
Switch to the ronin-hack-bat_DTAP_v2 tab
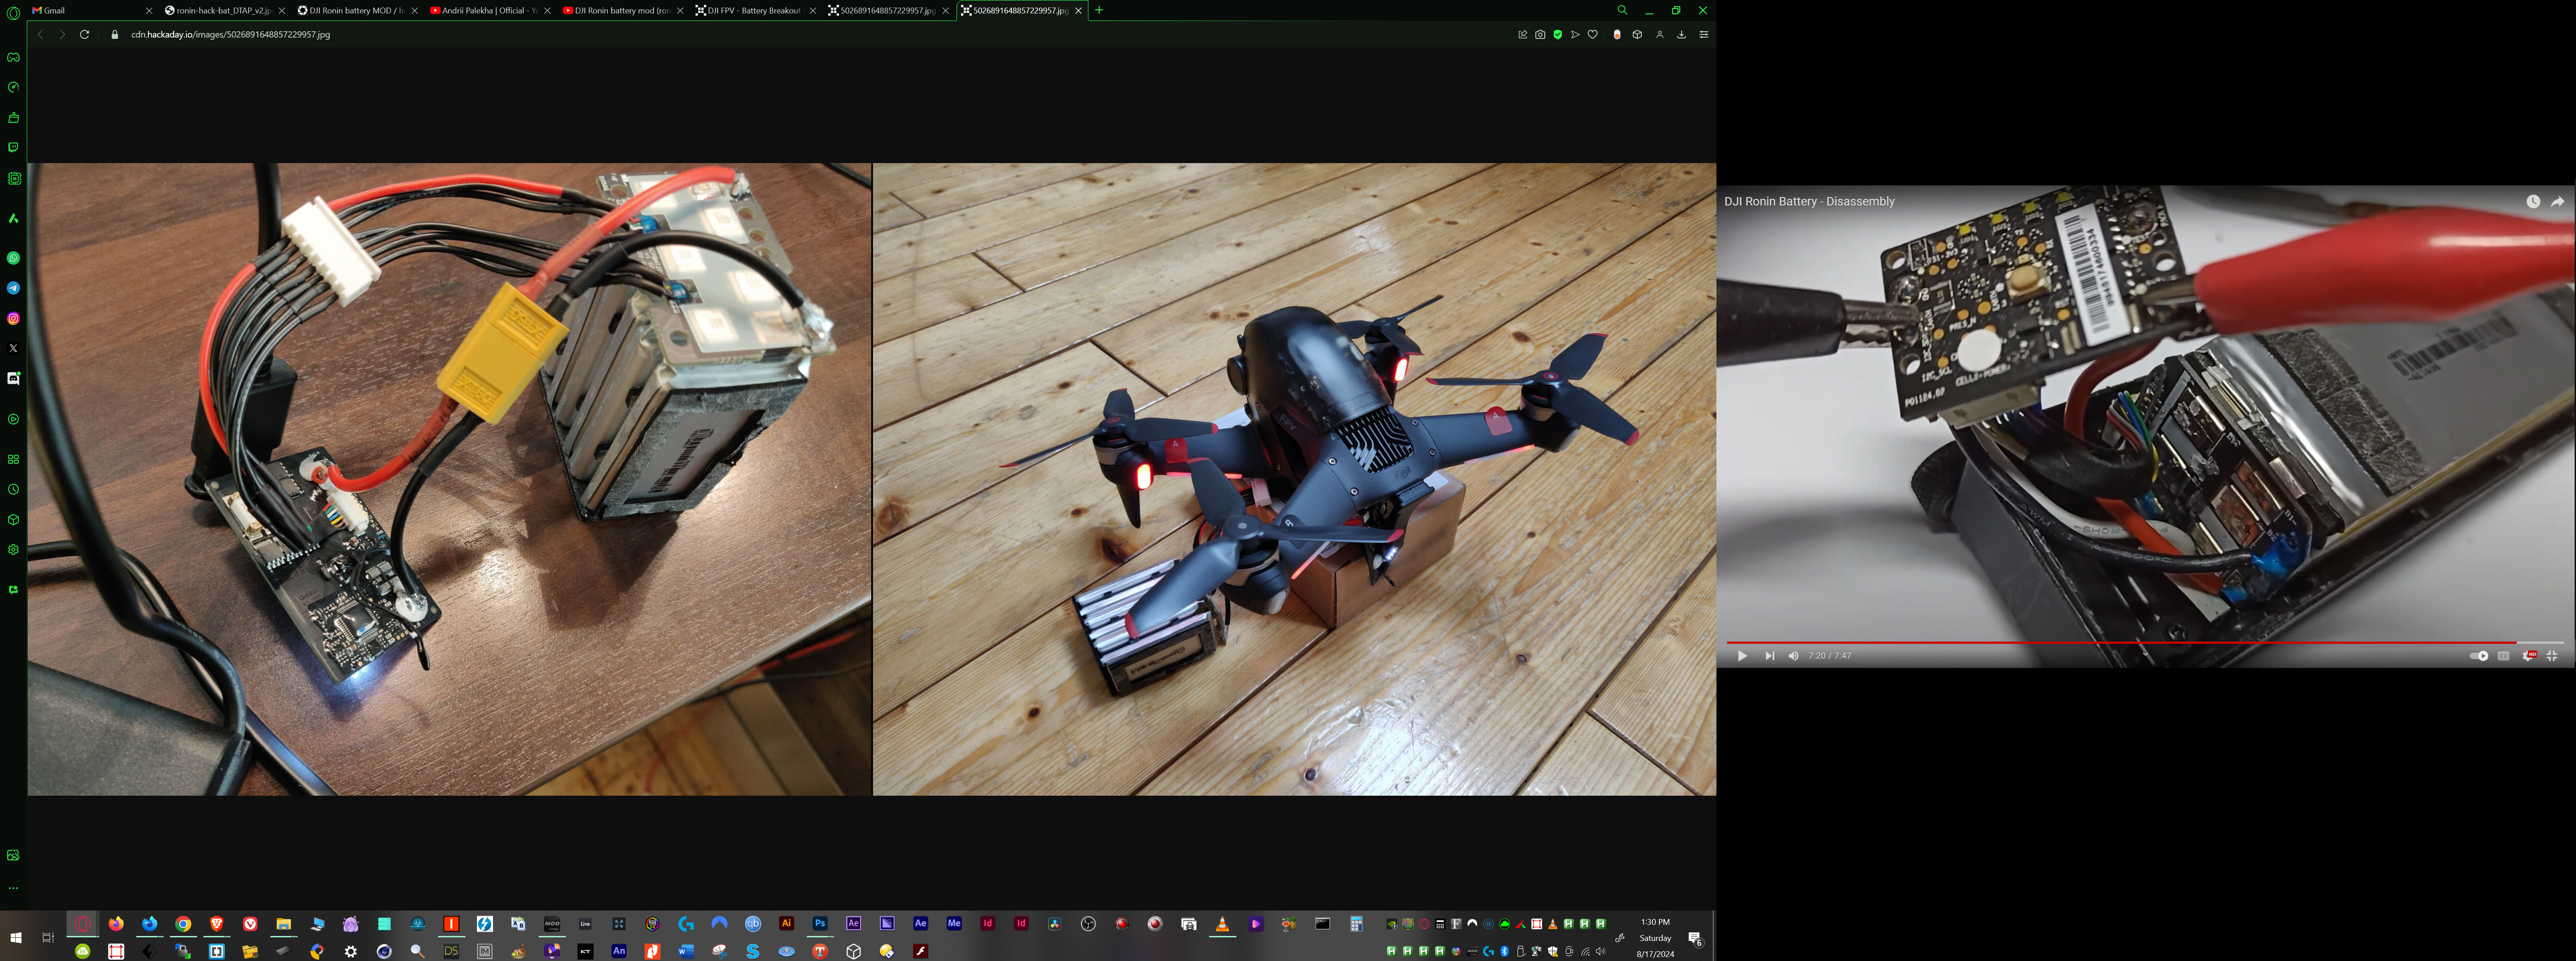[x=225, y=10]
